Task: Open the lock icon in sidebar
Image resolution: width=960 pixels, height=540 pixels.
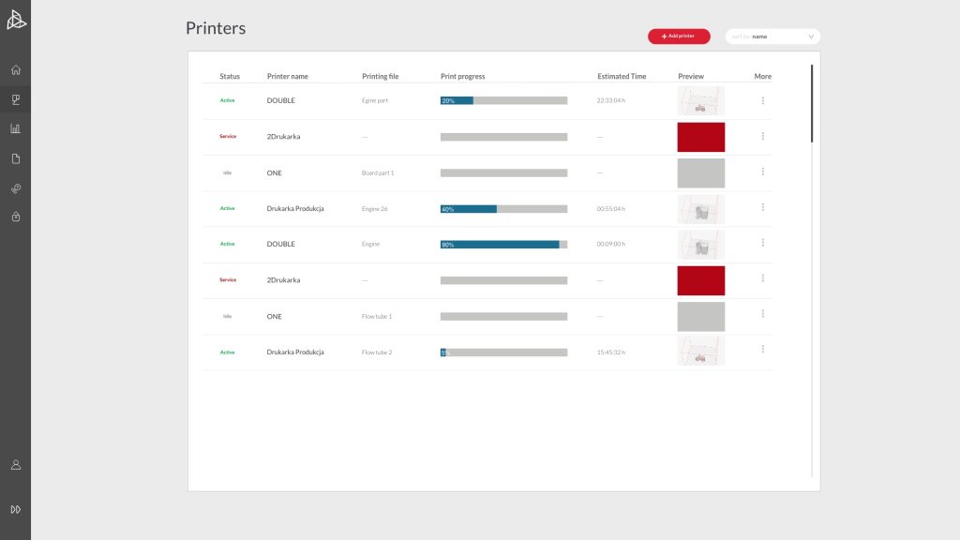Action: (x=16, y=217)
